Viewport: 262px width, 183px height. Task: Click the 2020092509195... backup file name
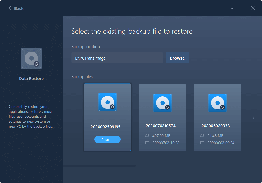click(x=107, y=127)
